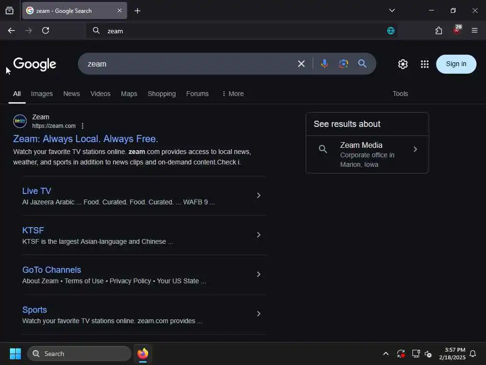
Task: Open the Live TV sitelink
Action: coord(37,191)
